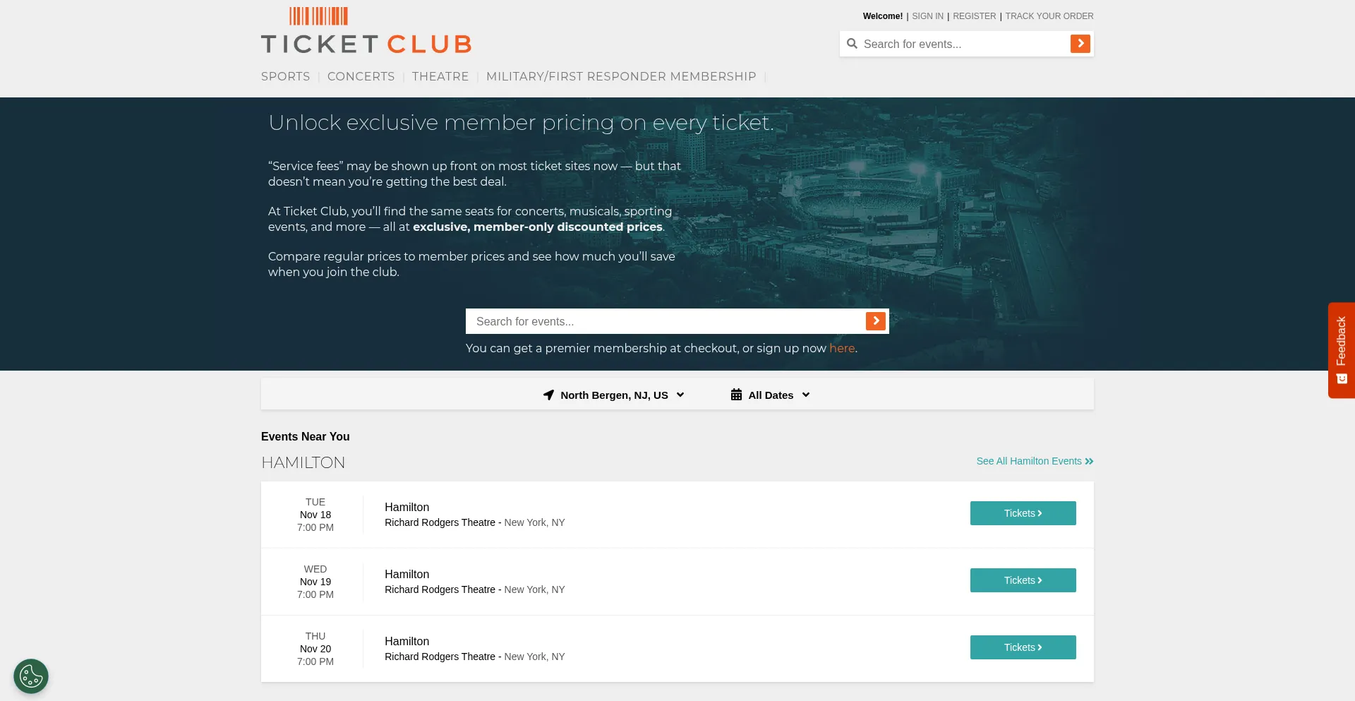
Task: Click the Sign In link
Action: 927,16
